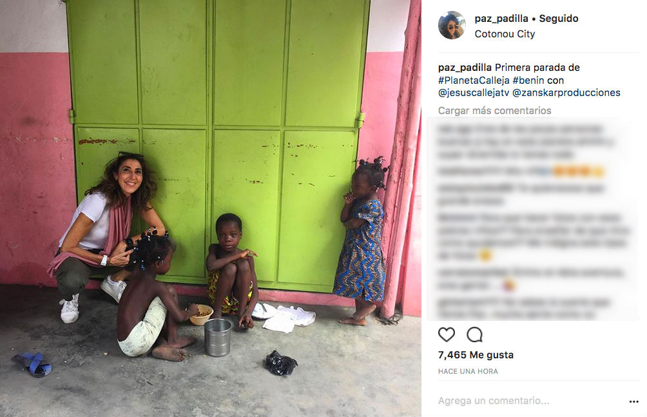Select the last blurred comment

pos(524,309)
